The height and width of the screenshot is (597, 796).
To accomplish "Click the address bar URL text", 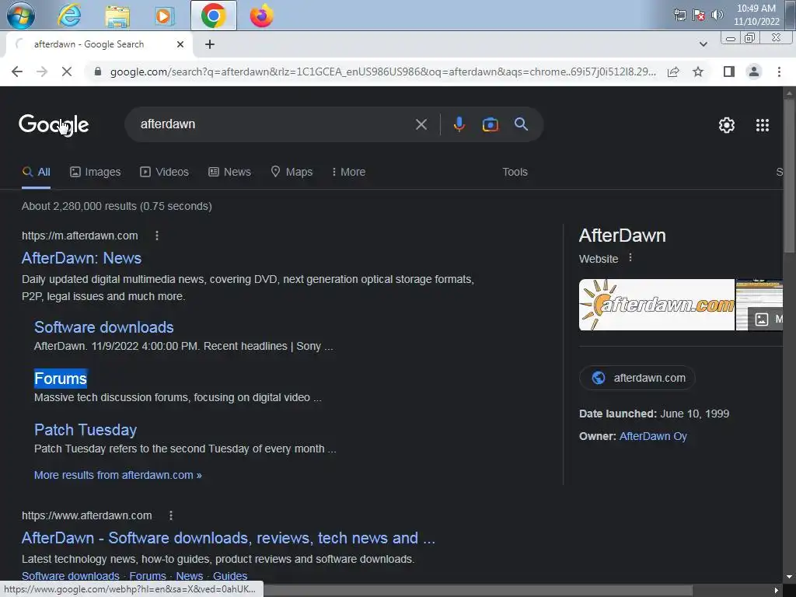I will coord(382,72).
